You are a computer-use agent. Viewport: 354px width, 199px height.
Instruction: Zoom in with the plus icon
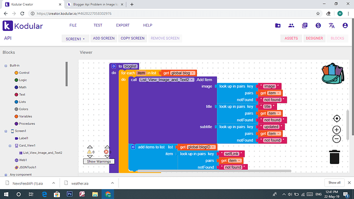(x=337, y=130)
